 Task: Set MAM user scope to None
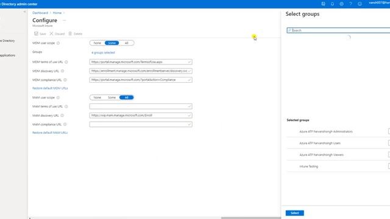tap(97, 97)
